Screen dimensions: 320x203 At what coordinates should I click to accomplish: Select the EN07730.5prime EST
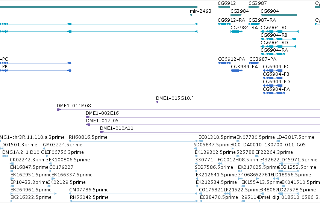pos(256,137)
